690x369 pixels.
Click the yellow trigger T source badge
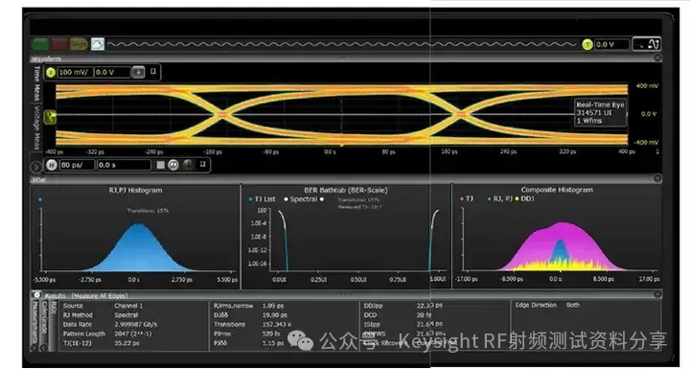point(587,44)
